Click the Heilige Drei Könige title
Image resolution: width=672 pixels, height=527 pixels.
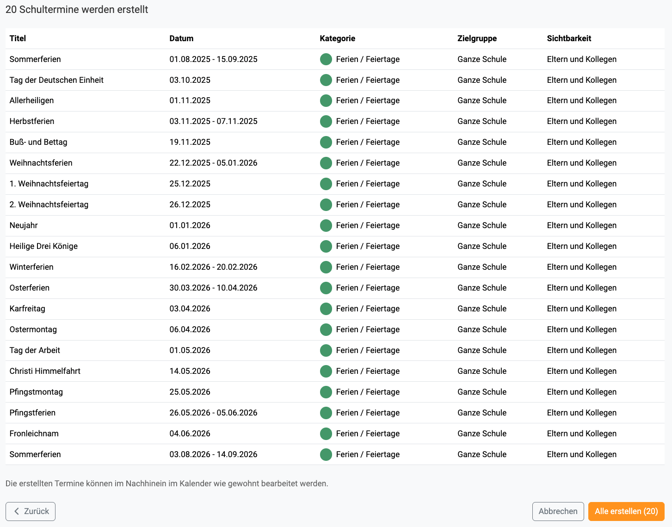[x=43, y=246]
